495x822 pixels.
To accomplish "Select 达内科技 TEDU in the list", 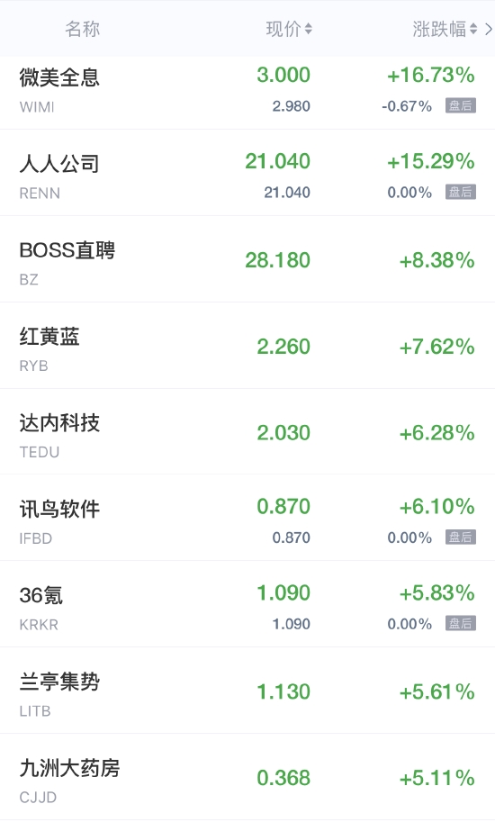I will coord(247,431).
